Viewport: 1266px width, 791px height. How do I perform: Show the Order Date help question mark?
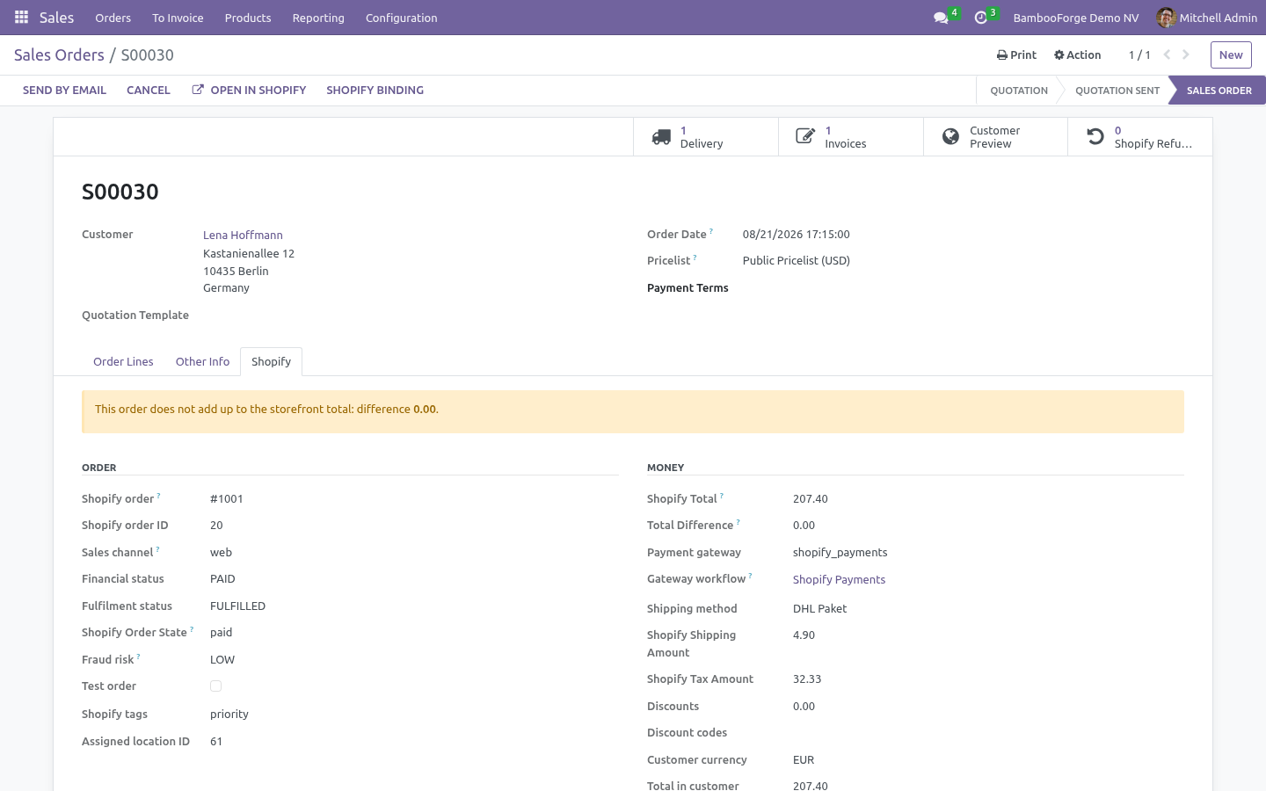711,231
